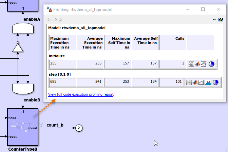Viewport: 228px width, 152px height.
Task: Go forward using the right arrow in Profiling window
Action: (x=55, y=20)
